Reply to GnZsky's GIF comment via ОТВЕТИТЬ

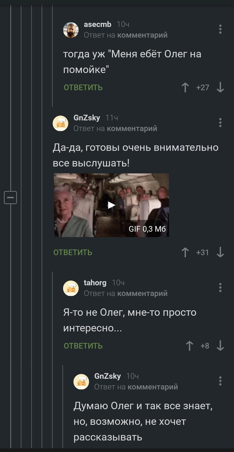pos(73,252)
